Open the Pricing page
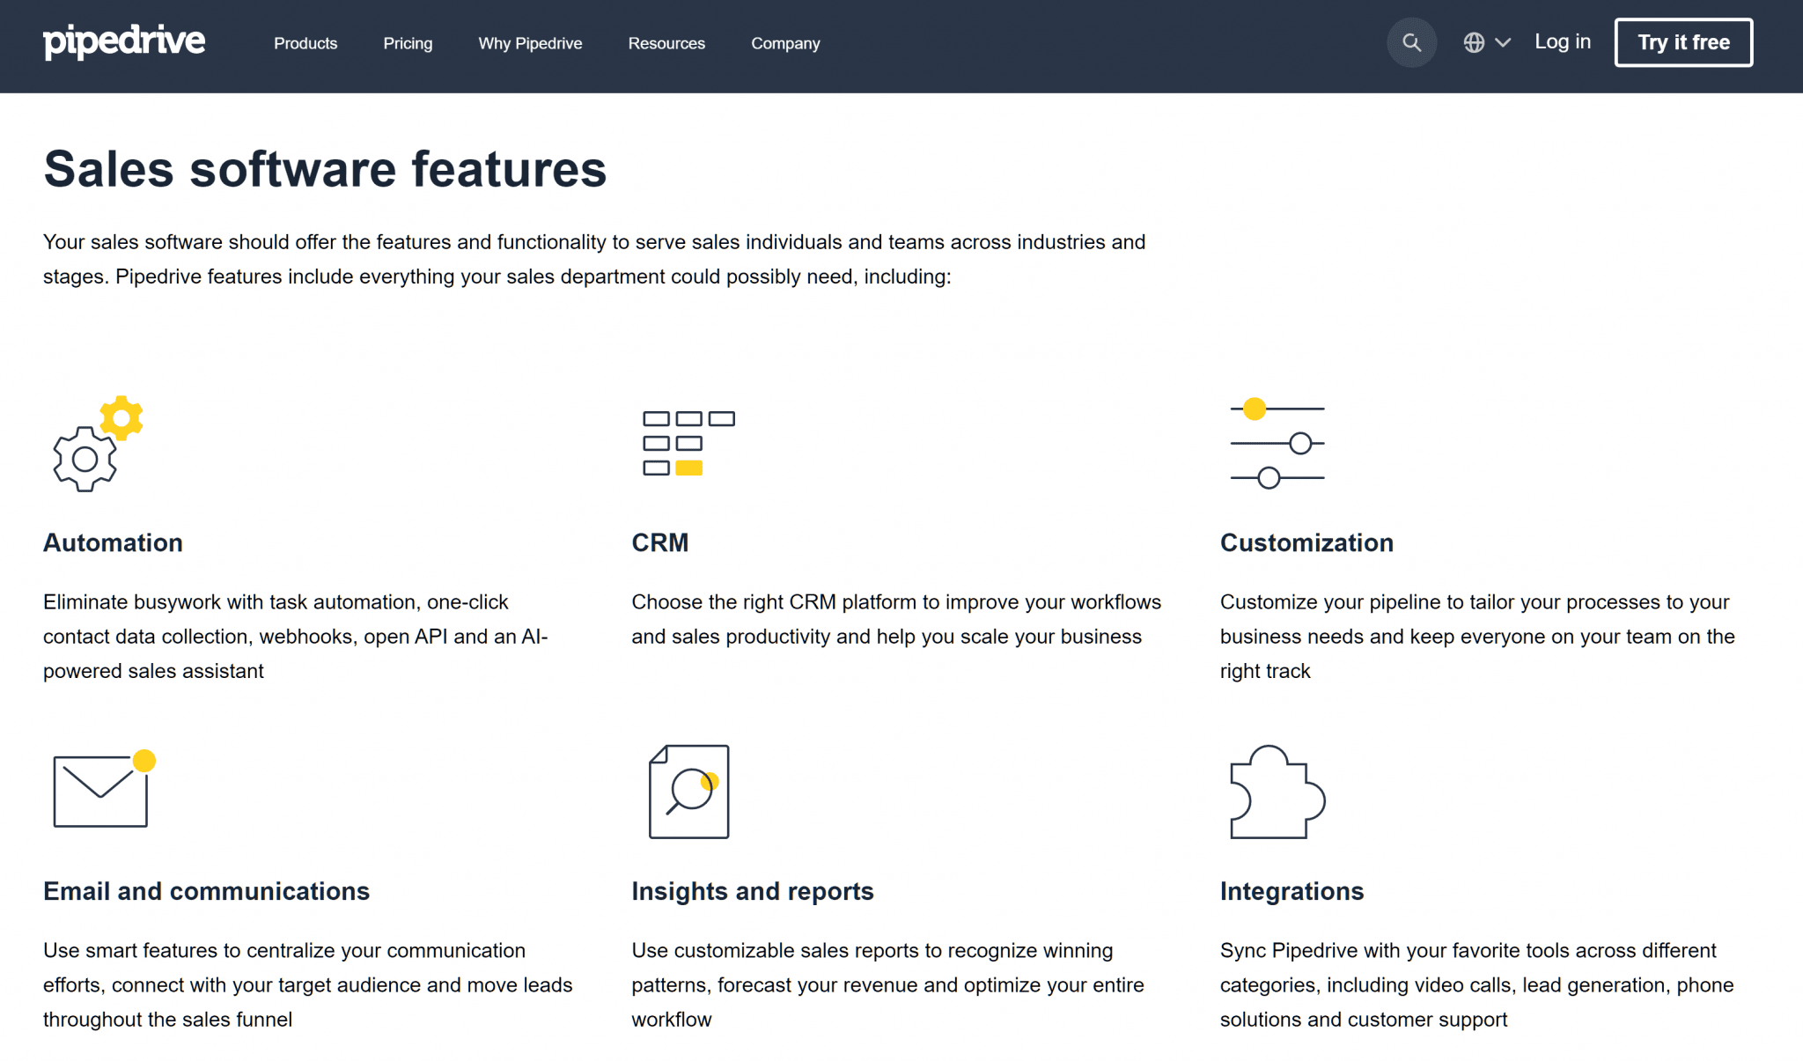The width and height of the screenshot is (1803, 1061). point(408,43)
